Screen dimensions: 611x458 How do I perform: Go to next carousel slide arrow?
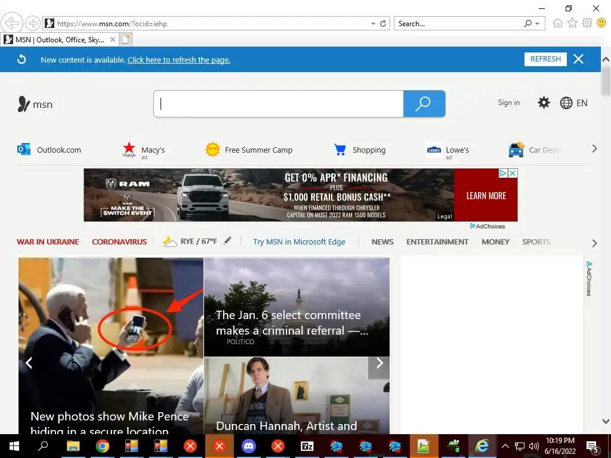[379, 363]
